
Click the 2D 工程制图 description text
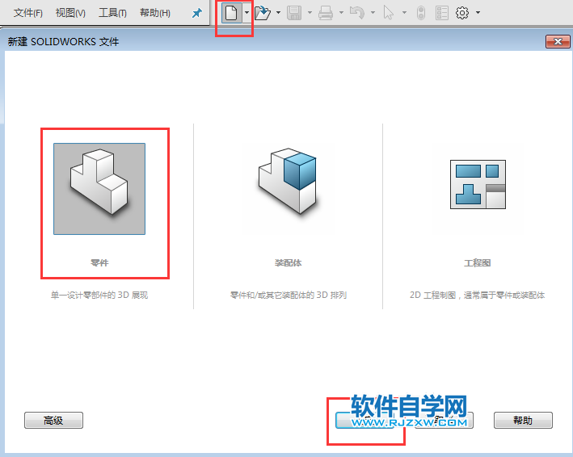478,295
